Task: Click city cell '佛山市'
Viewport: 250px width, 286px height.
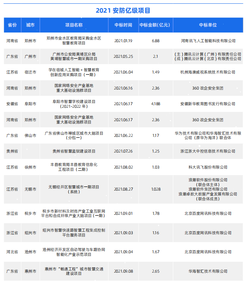Action: coord(31,135)
